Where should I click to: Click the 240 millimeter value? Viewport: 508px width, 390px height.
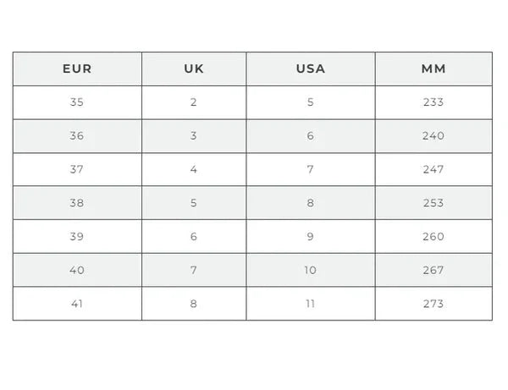433,136
